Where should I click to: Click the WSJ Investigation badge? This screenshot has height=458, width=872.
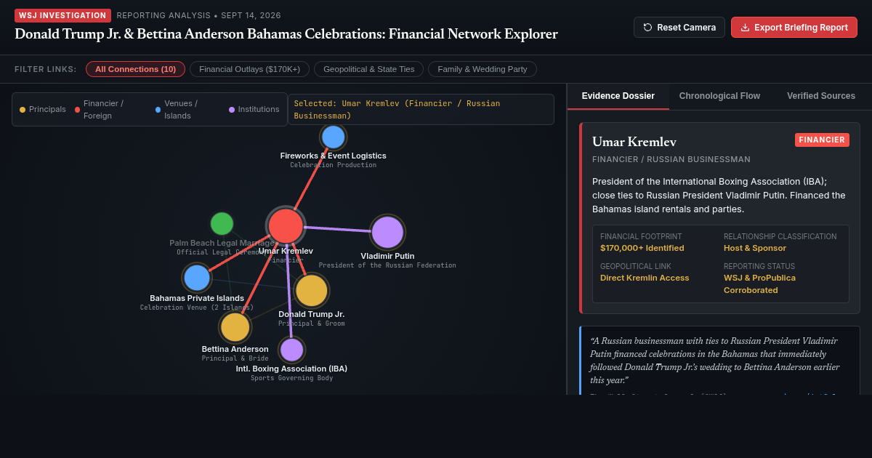tap(62, 15)
